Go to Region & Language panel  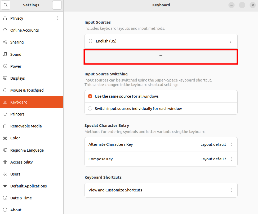(32, 150)
